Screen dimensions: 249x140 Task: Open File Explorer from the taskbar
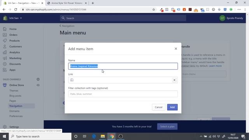tap(103, 136)
